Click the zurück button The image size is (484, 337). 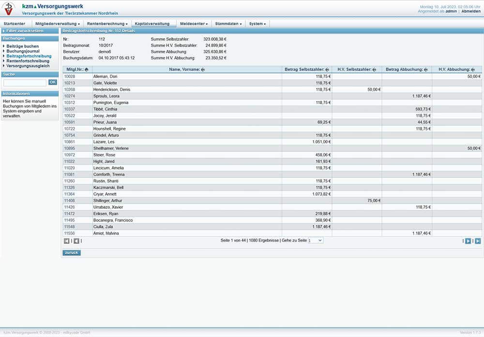pos(72,253)
